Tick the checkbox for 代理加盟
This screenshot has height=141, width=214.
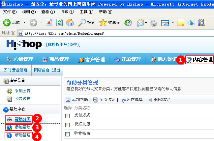[67, 125]
